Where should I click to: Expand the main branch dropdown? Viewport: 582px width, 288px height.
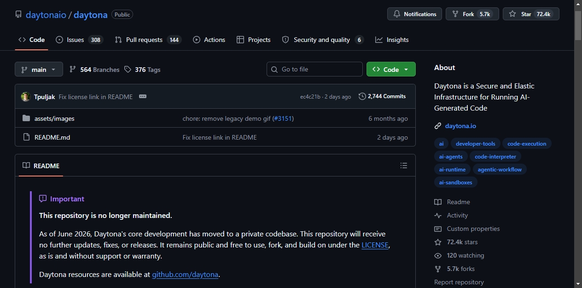pyautogui.click(x=39, y=70)
